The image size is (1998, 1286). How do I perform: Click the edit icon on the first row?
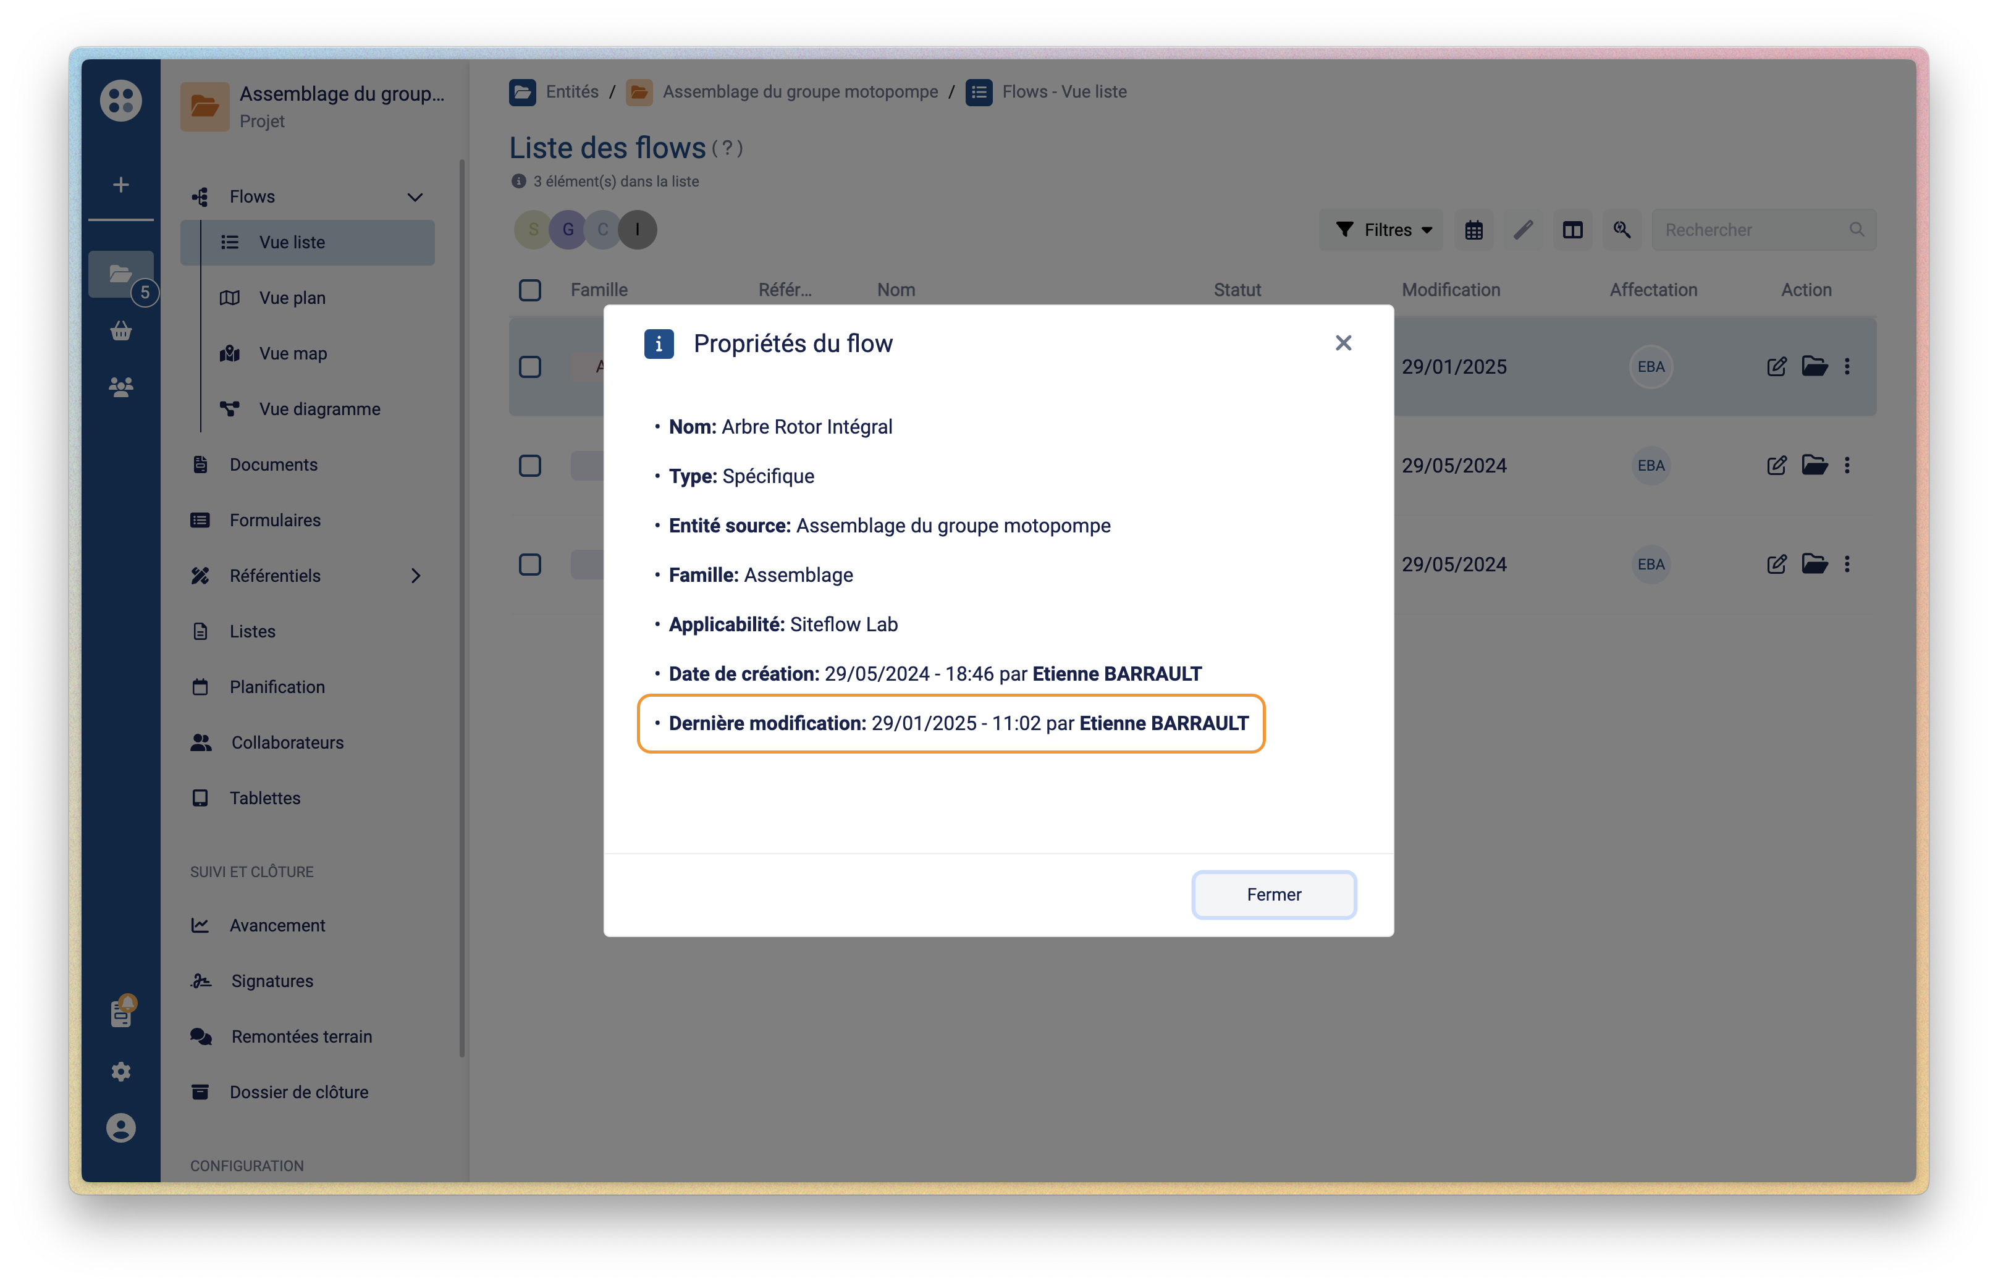tap(1777, 367)
